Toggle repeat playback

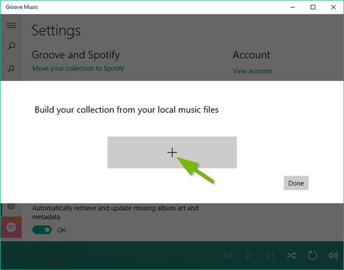coord(312,255)
